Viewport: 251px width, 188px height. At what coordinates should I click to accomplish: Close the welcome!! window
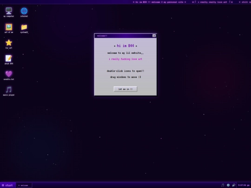pos(154,36)
